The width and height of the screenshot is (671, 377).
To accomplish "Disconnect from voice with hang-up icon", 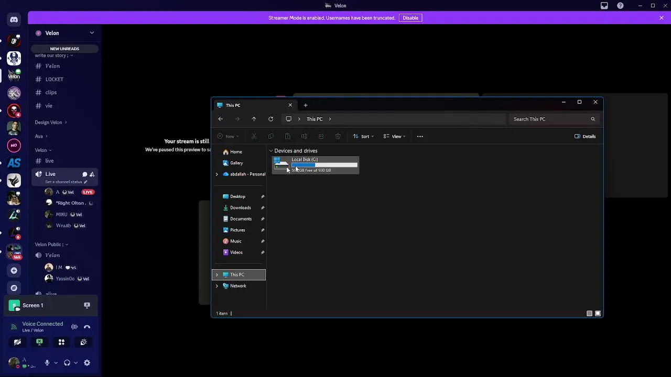I will (87, 327).
